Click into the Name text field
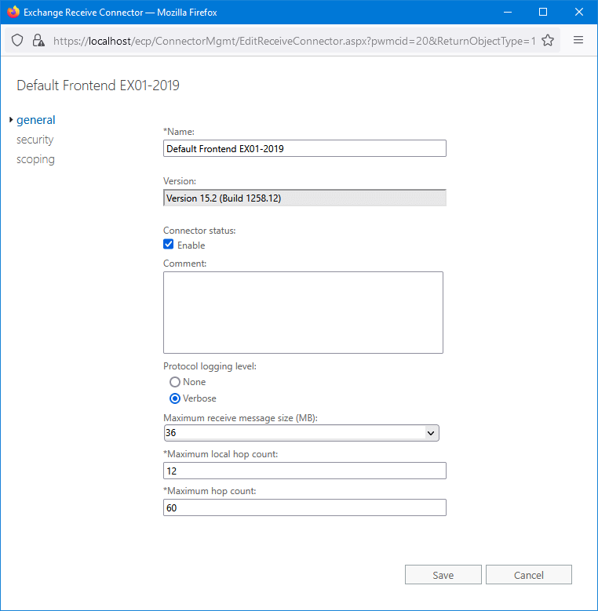 [304, 148]
